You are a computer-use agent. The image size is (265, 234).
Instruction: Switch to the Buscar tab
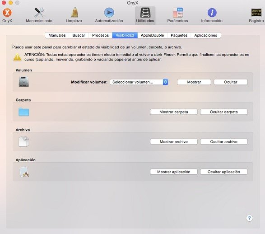point(79,35)
